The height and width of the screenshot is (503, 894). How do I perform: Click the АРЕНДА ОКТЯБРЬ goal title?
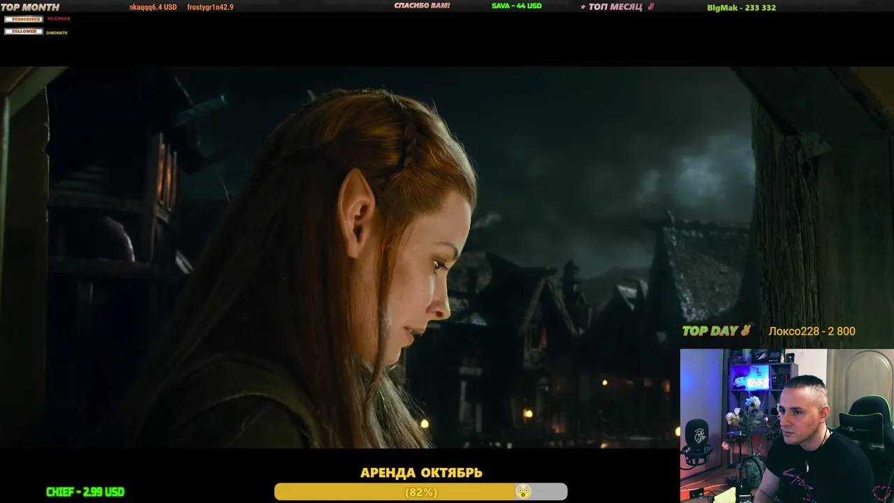point(421,473)
